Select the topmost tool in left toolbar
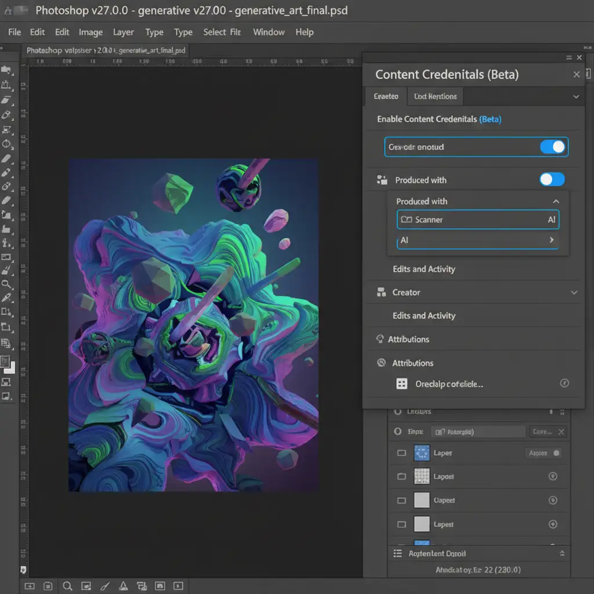Viewport: 594px width, 594px height. coord(7,70)
